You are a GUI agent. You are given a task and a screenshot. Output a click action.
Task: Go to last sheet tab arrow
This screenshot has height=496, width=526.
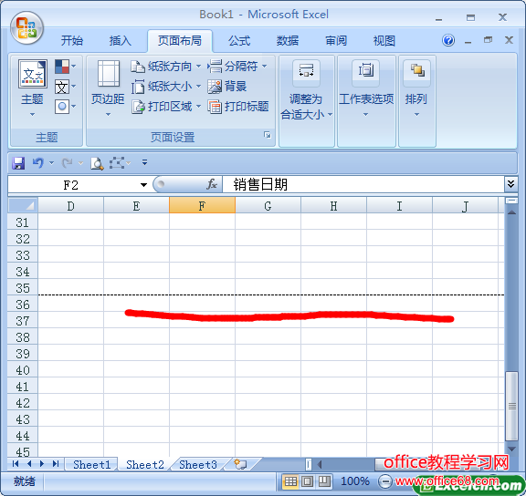pyautogui.click(x=56, y=463)
